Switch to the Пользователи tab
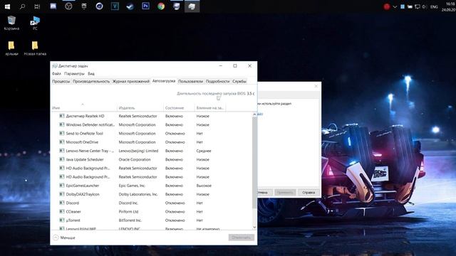This screenshot has width=456, height=256. tap(190, 82)
